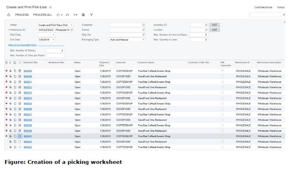Expand schedule options arrow next to clock
Screen dimensions: 289x169
[62, 15]
